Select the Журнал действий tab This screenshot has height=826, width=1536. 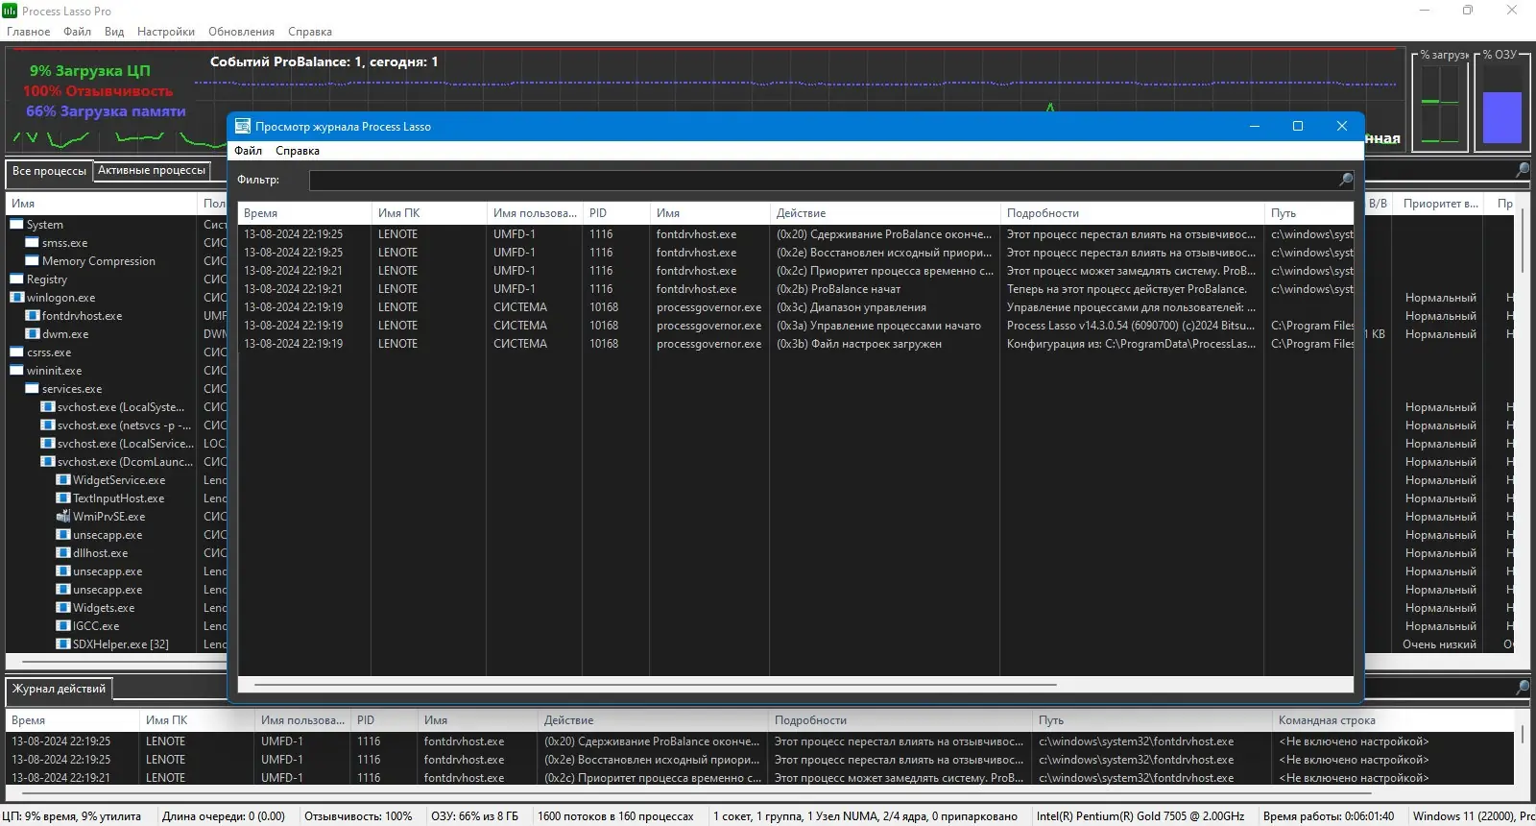[x=59, y=689]
